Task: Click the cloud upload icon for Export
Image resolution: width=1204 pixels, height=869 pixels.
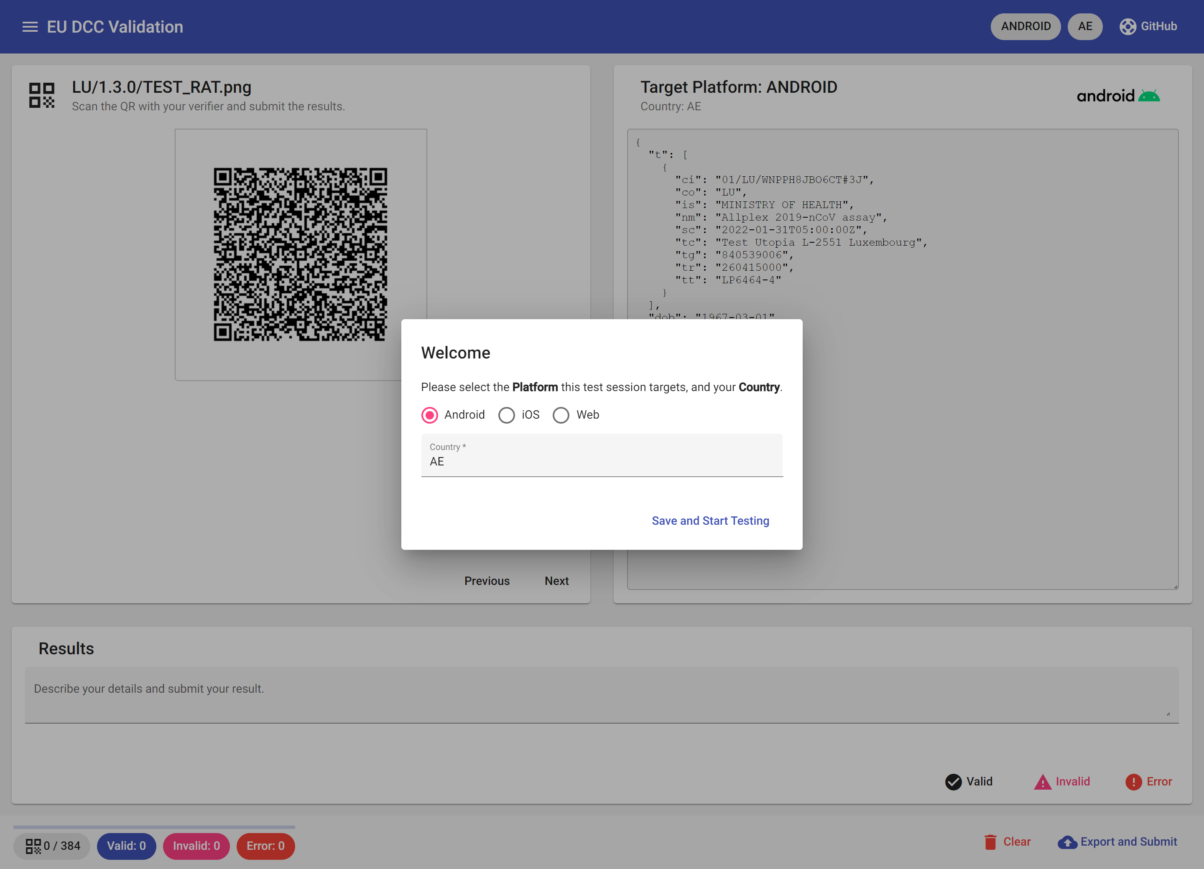Action: [1067, 842]
